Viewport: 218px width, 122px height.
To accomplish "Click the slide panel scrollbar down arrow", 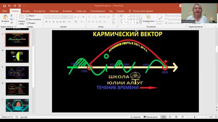I will point(33,114).
